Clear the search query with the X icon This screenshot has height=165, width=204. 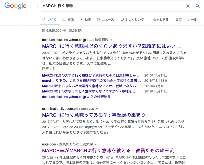pos(188,6)
